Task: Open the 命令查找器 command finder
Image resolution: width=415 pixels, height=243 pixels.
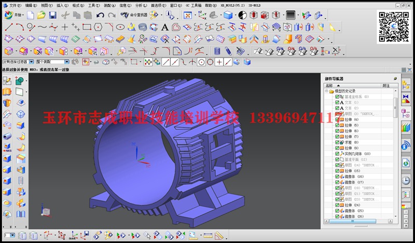Action: coord(134,15)
